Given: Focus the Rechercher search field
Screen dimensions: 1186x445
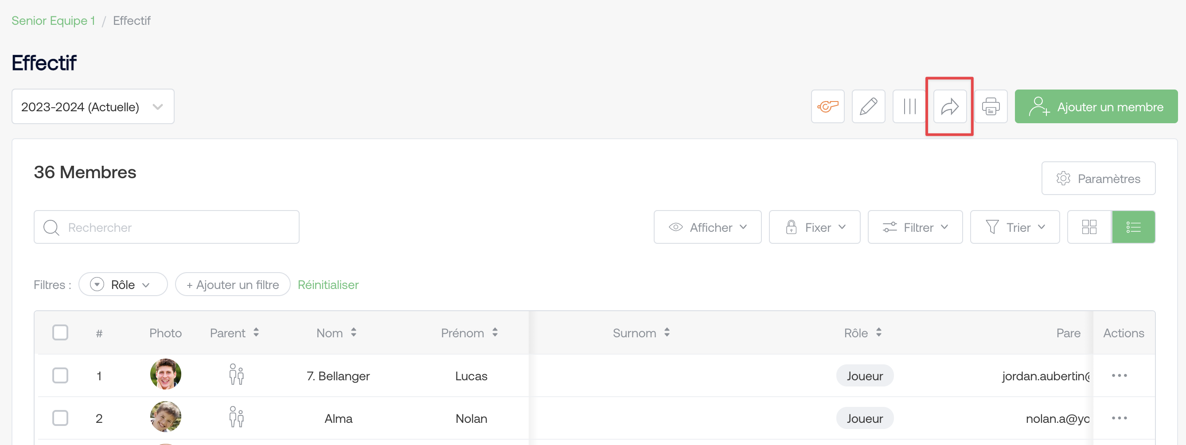Looking at the screenshot, I should point(166,227).
